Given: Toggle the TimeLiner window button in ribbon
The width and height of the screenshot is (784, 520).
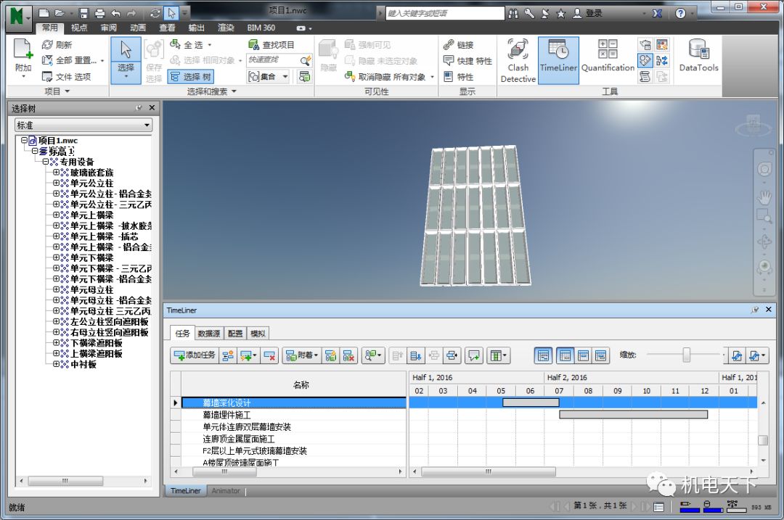Looking at the screenshot, I should [558, 60].
